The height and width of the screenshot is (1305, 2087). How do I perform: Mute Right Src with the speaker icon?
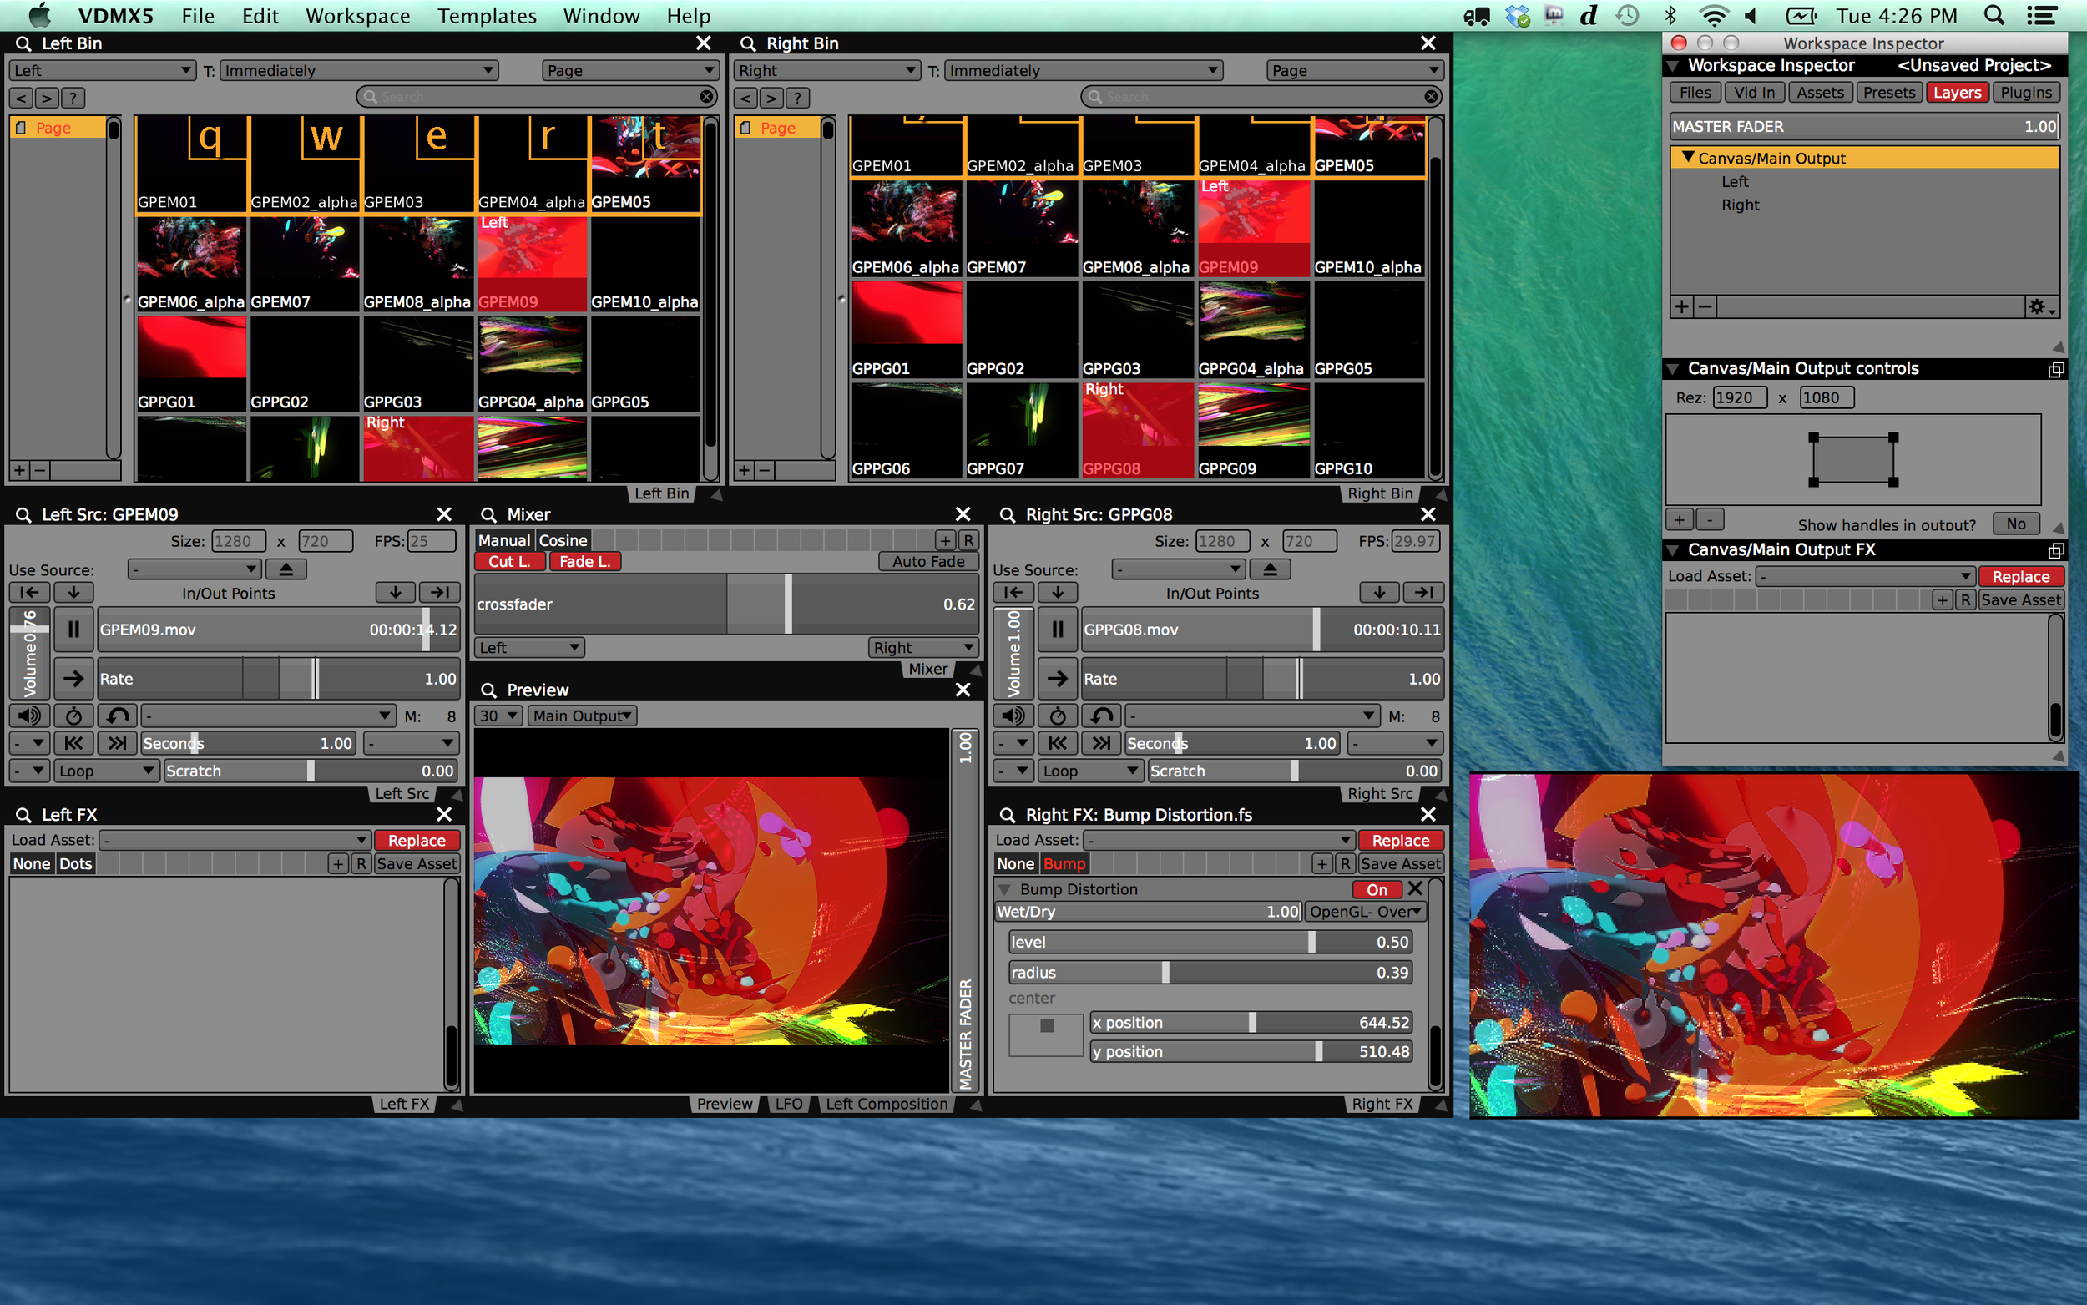[x=1013, y=716]
